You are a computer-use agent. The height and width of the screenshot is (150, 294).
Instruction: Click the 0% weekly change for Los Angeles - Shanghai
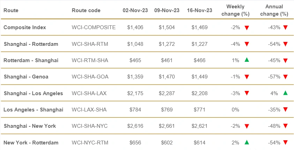coord(235,110)
